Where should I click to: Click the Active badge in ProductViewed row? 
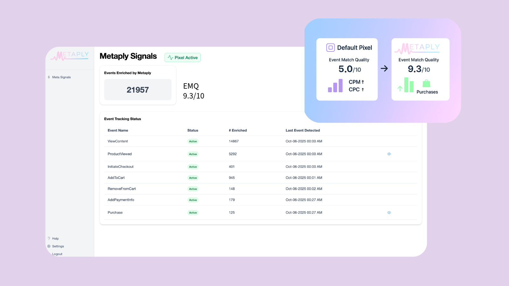click(193, 154)
